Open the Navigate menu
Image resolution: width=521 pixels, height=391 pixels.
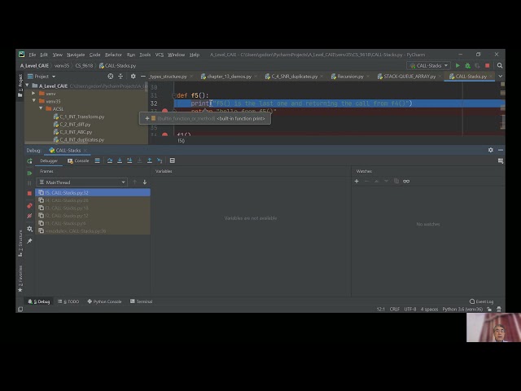76,55
